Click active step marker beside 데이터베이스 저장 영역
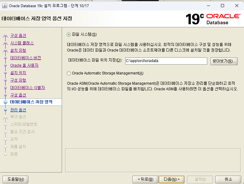Image resolution: width=244 pixels, height=184 pixels. (5, 102)
